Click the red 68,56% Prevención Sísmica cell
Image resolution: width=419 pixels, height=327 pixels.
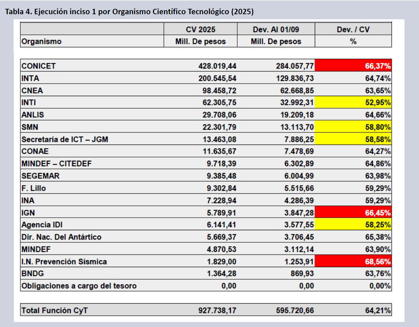tap(353, 261)
